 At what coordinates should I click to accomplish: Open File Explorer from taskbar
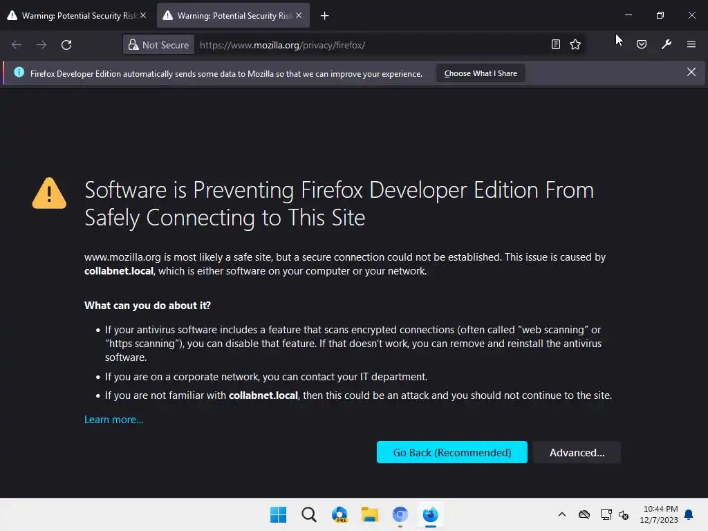(370, 514)
